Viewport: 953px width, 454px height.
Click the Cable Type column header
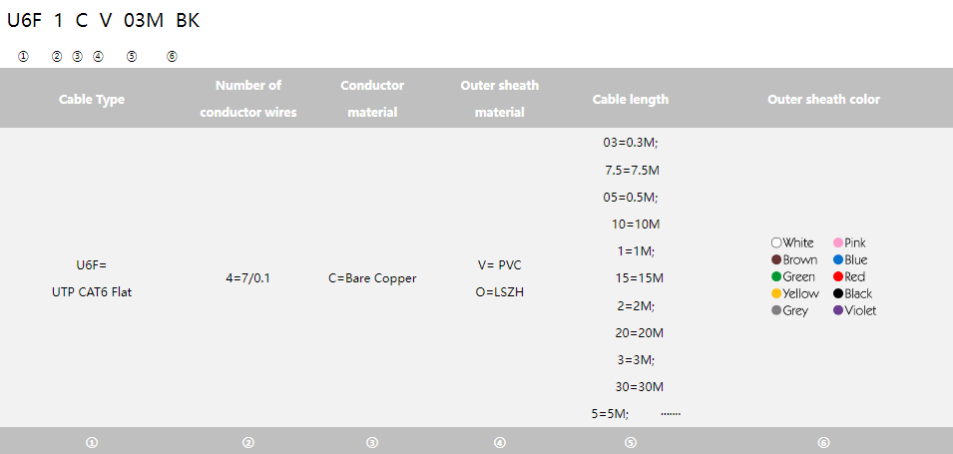[92, 99]
